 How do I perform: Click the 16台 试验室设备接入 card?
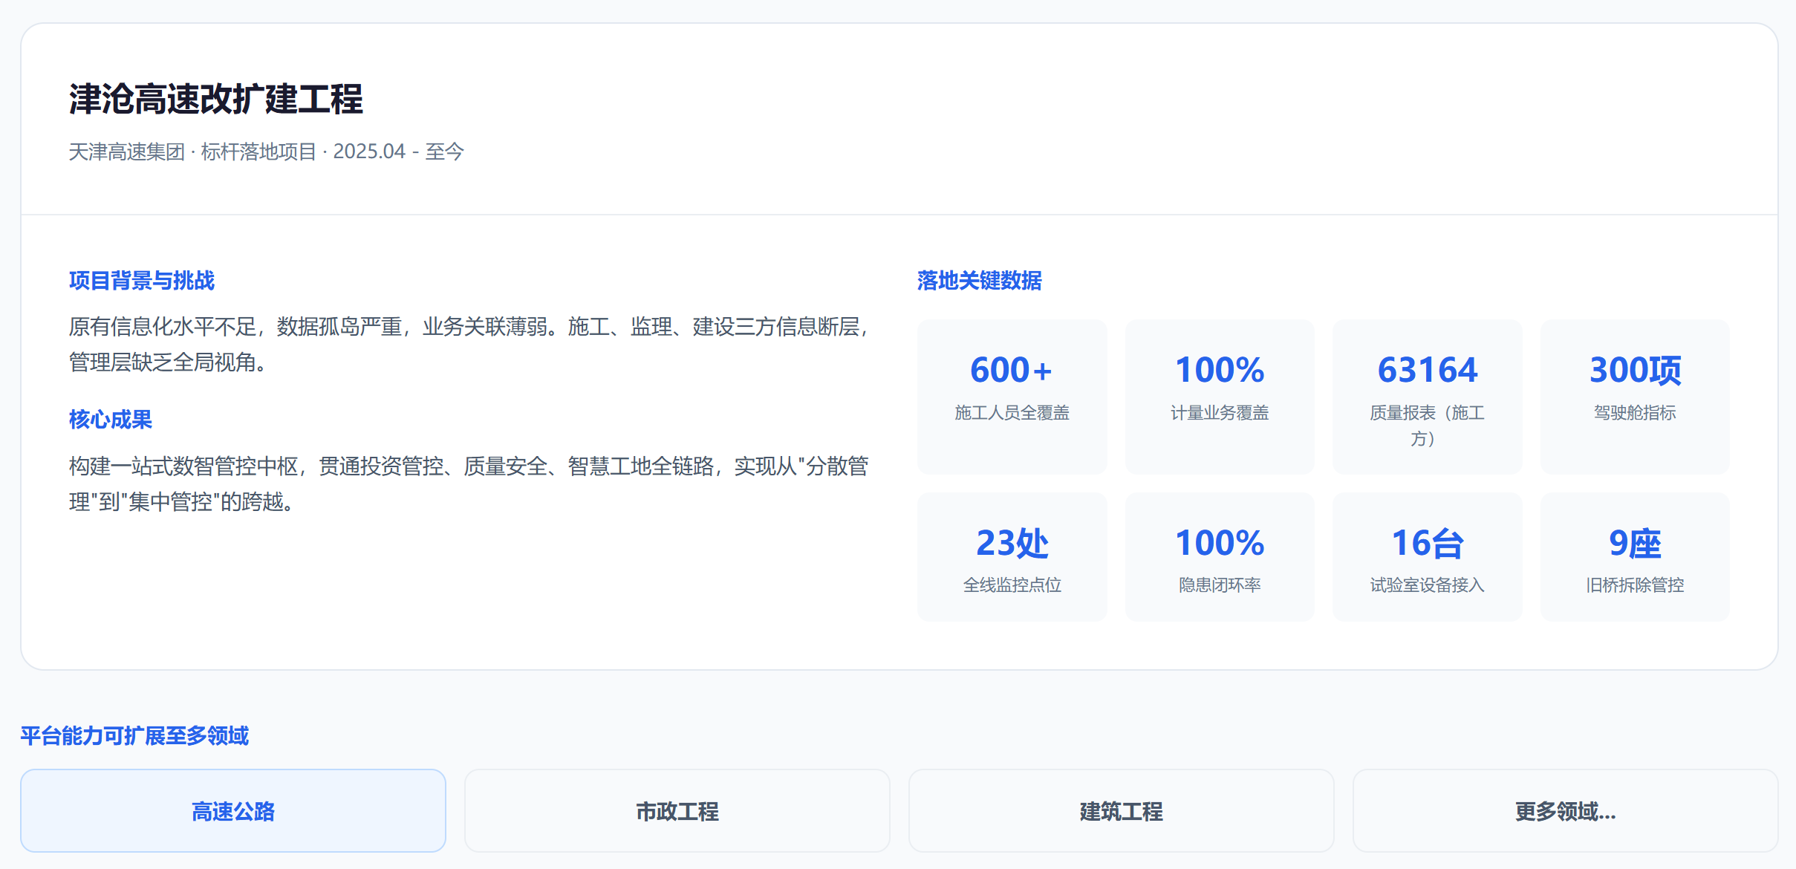1428,557
